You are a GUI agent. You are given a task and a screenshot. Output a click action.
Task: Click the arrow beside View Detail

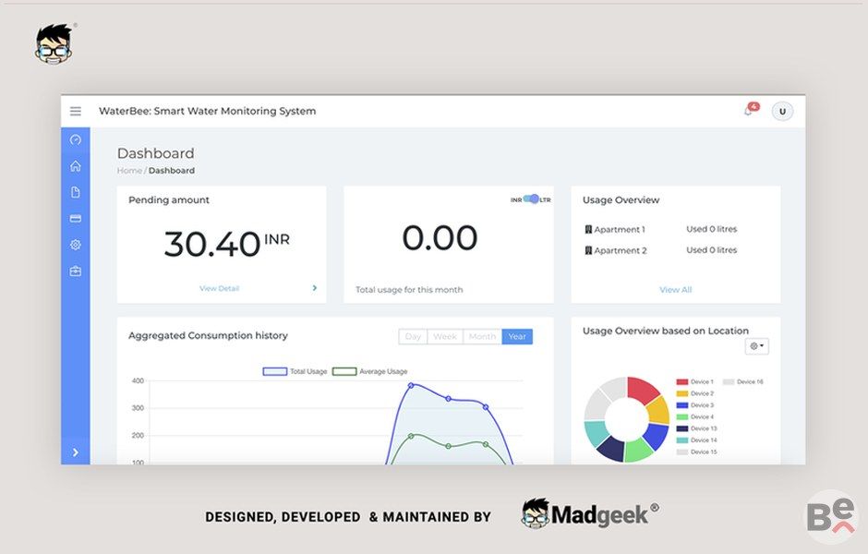click(314, 288)
